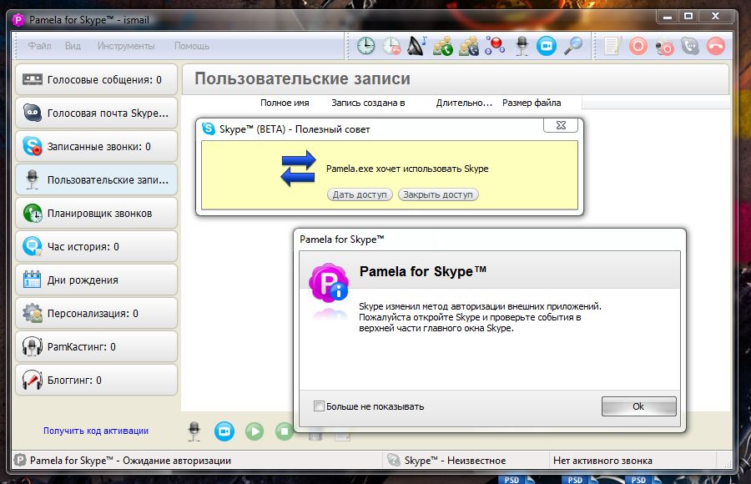The width and height of the screenshot is (751, 484).
Task: Click the notepad icon in the toolbar
Action: point(612,46)
